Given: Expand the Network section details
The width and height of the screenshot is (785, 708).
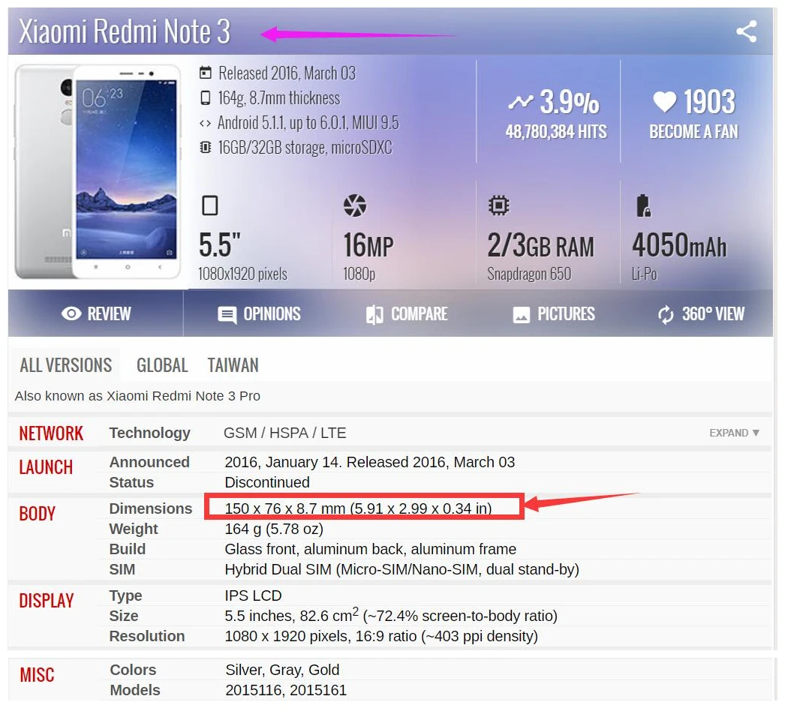Looking at the screenshot, I should [x=734, y=433].
